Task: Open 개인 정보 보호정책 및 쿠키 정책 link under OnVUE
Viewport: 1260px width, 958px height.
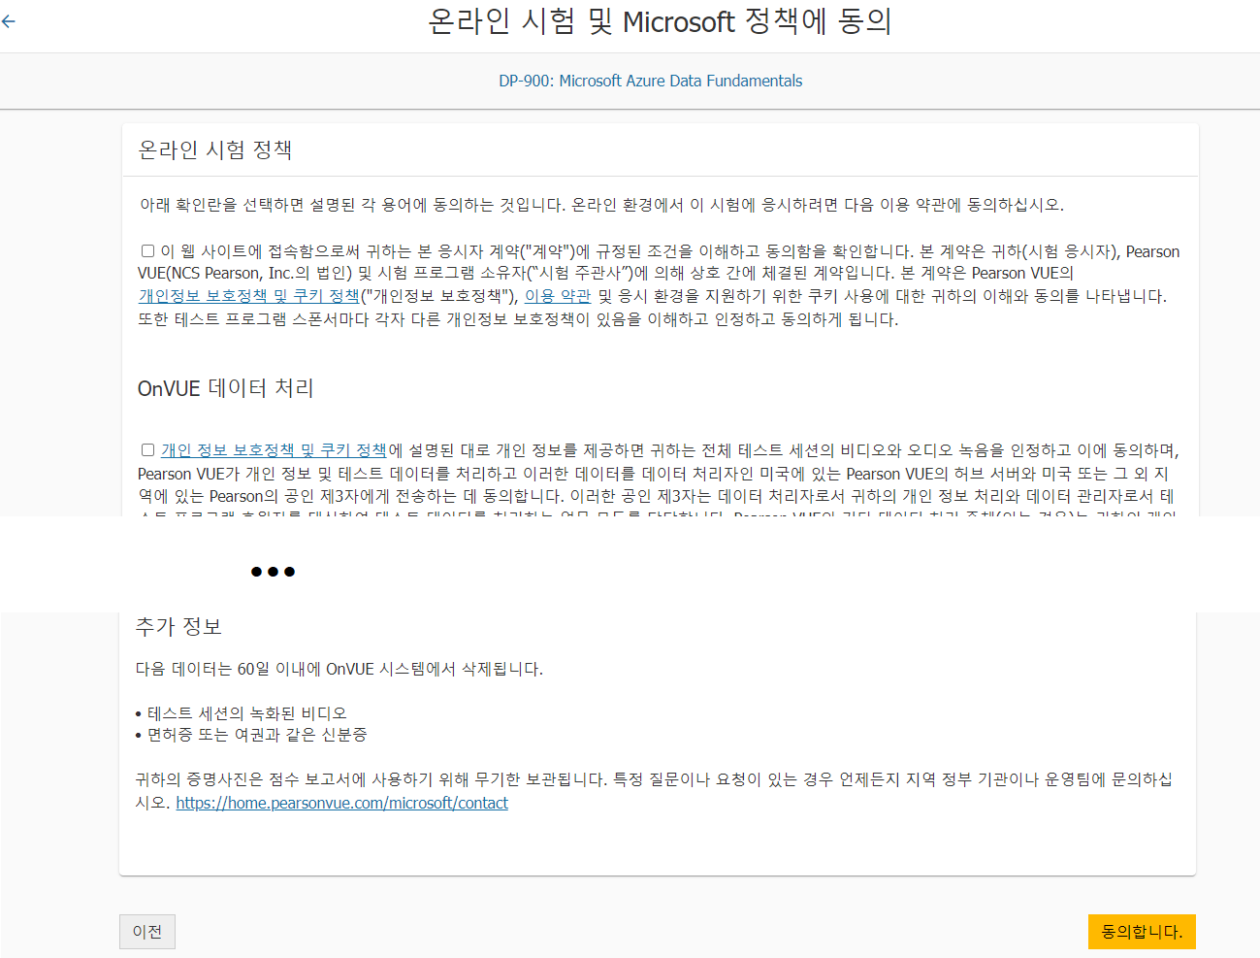Action: click(x=274, y=450)
